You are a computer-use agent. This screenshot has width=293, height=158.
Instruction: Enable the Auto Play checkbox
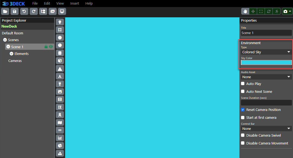[243, 84]
